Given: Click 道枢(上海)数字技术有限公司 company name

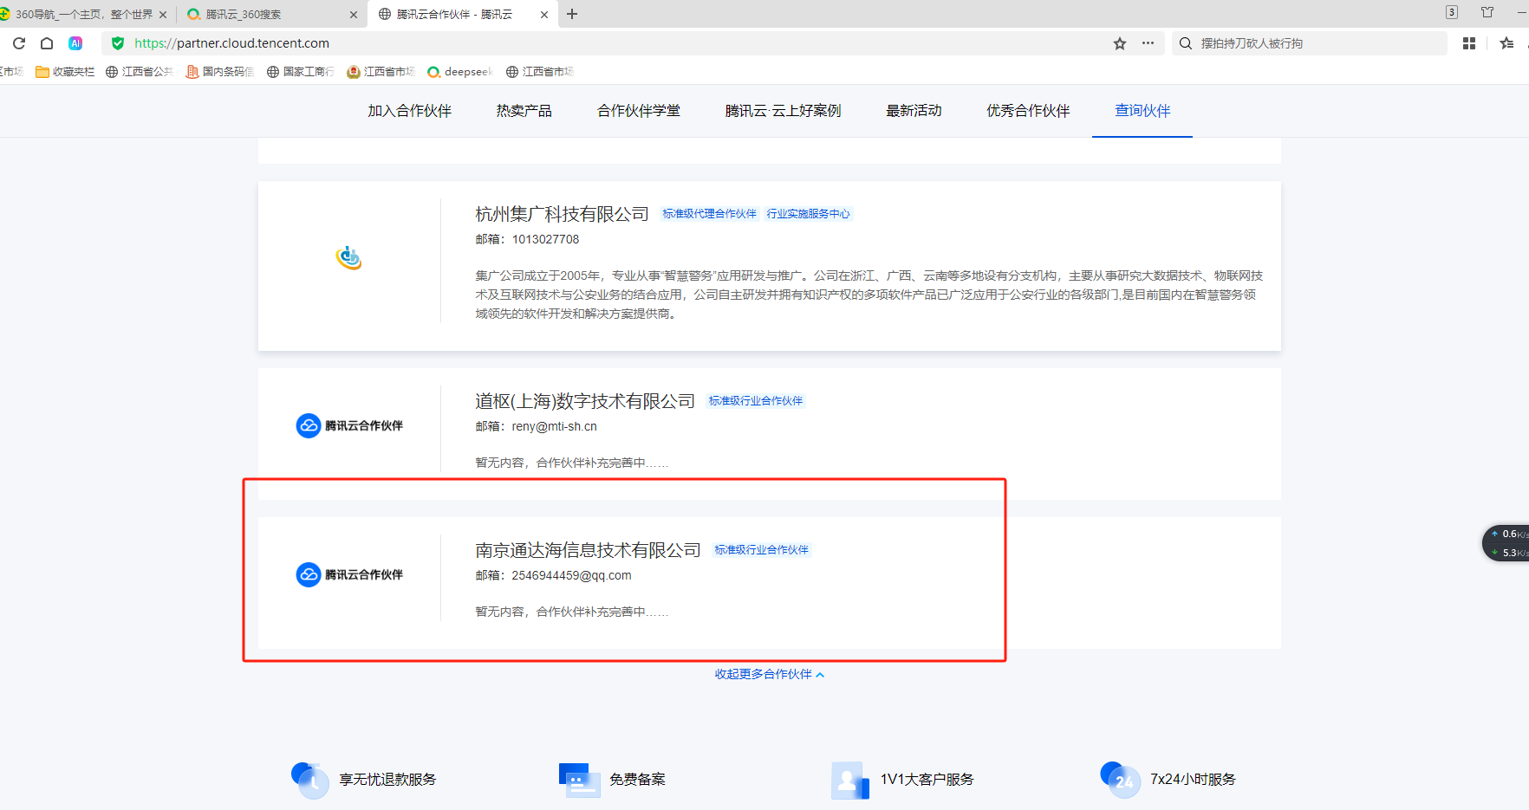Looking at the screenshot, I should pos(585,401).
